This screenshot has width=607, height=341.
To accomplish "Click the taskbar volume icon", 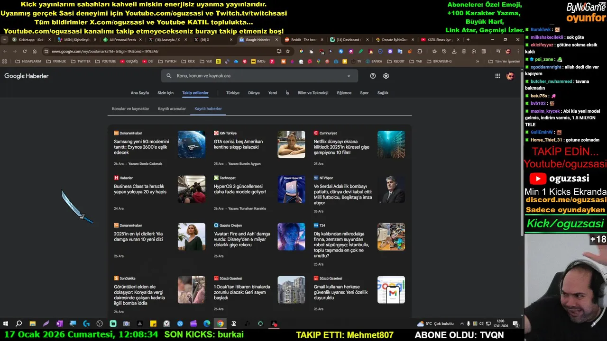I will [x=482, y=323].
